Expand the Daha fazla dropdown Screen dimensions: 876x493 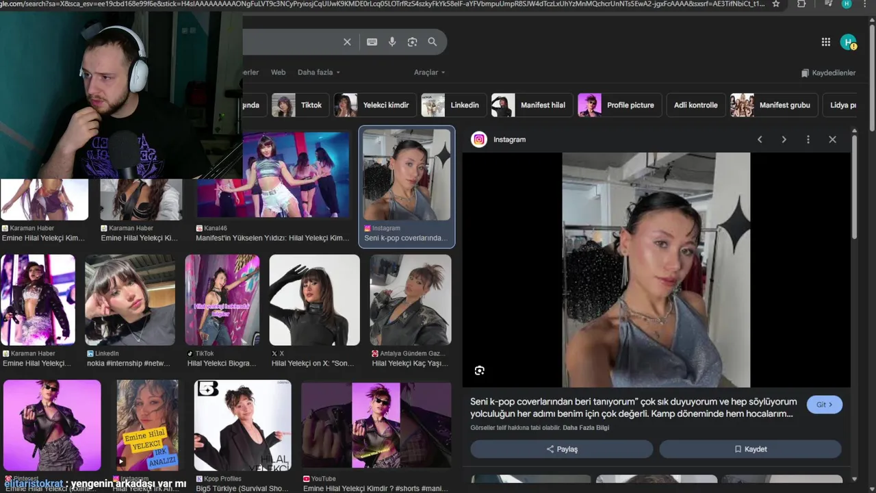[x=319, y=72]
